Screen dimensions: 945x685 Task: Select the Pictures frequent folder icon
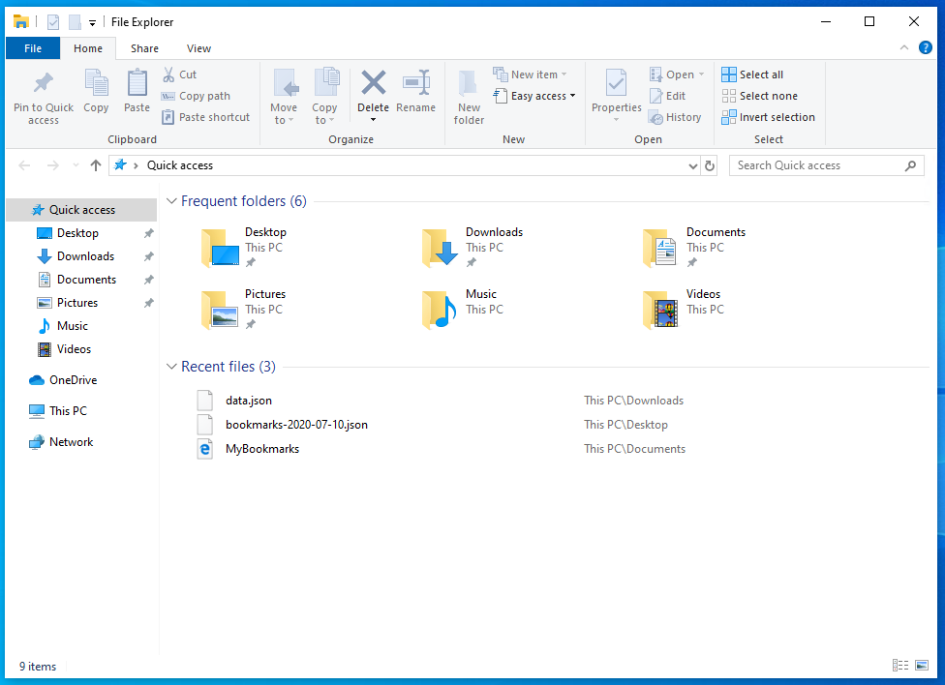[x=221, y=310]
